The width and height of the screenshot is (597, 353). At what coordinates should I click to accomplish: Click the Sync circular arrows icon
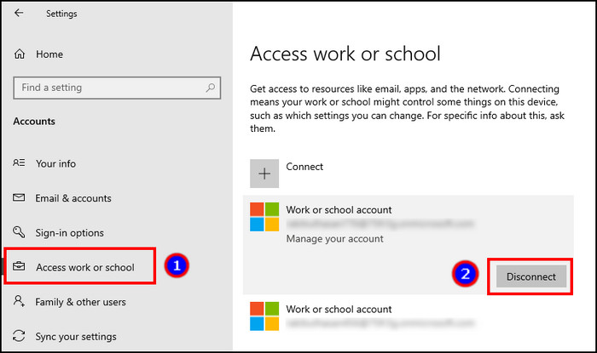19,335
